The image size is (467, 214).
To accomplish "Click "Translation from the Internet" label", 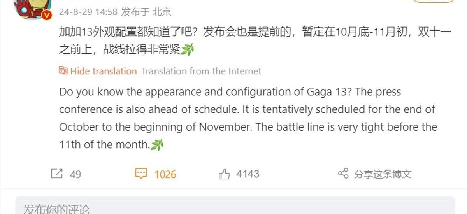I will coord(201,71).
